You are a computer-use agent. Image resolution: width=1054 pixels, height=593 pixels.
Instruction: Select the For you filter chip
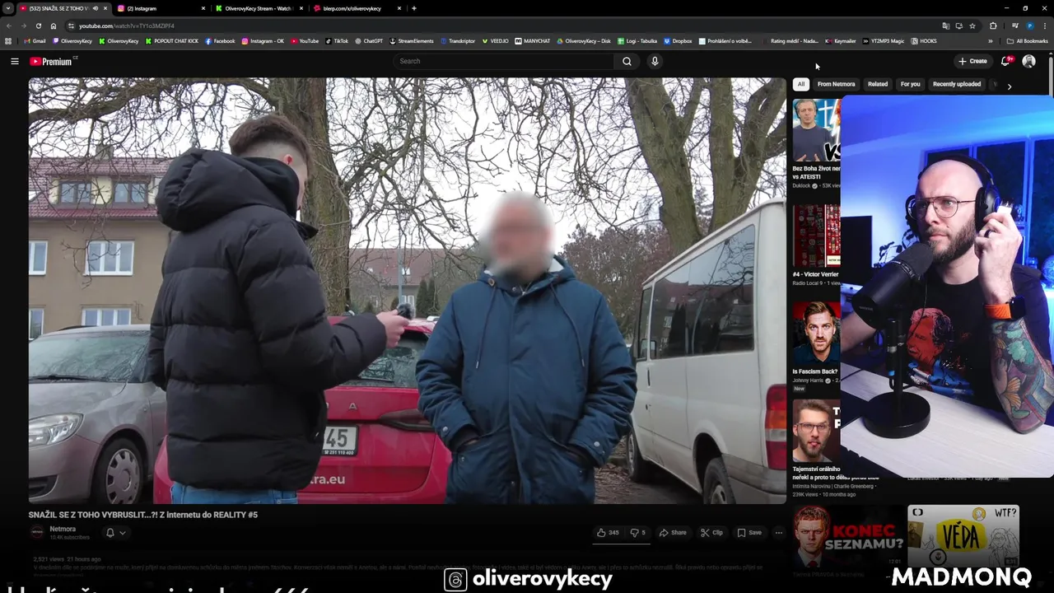910,84
